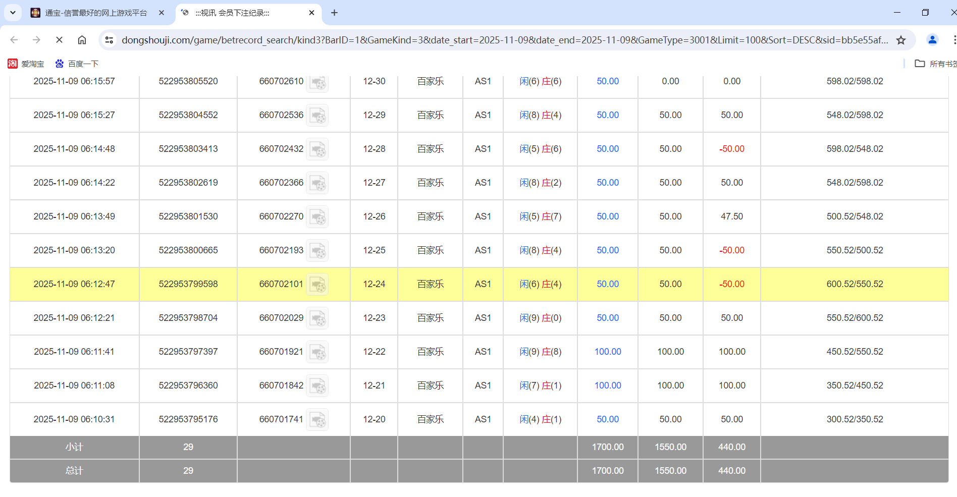This screenshot has height=497, width=957.
Task: Open the browser profile avatar
Action: point(932,40)
